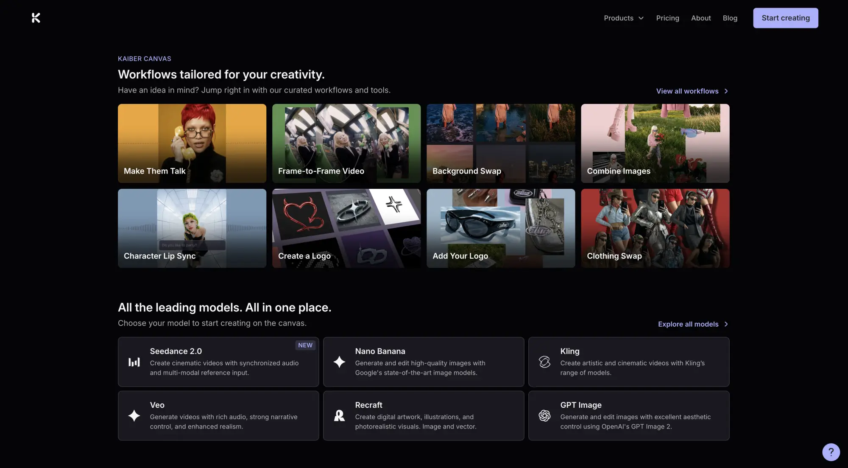
Task: Click the Recraft R icon
Action: (x=339, y=416)
